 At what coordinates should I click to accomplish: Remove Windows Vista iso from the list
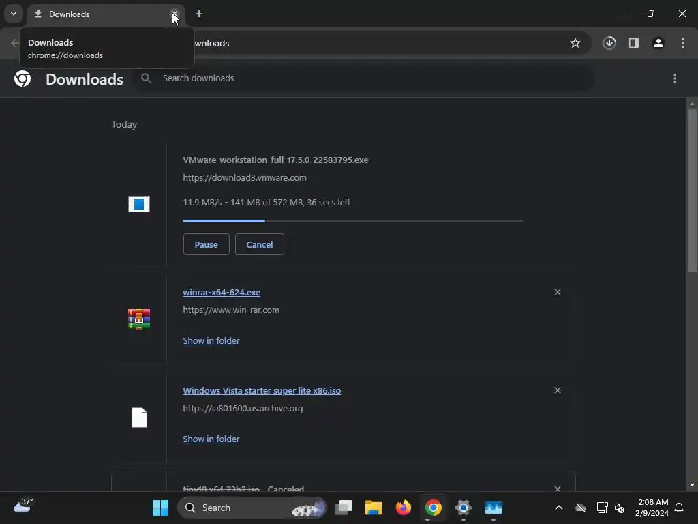tap(558, 390)
